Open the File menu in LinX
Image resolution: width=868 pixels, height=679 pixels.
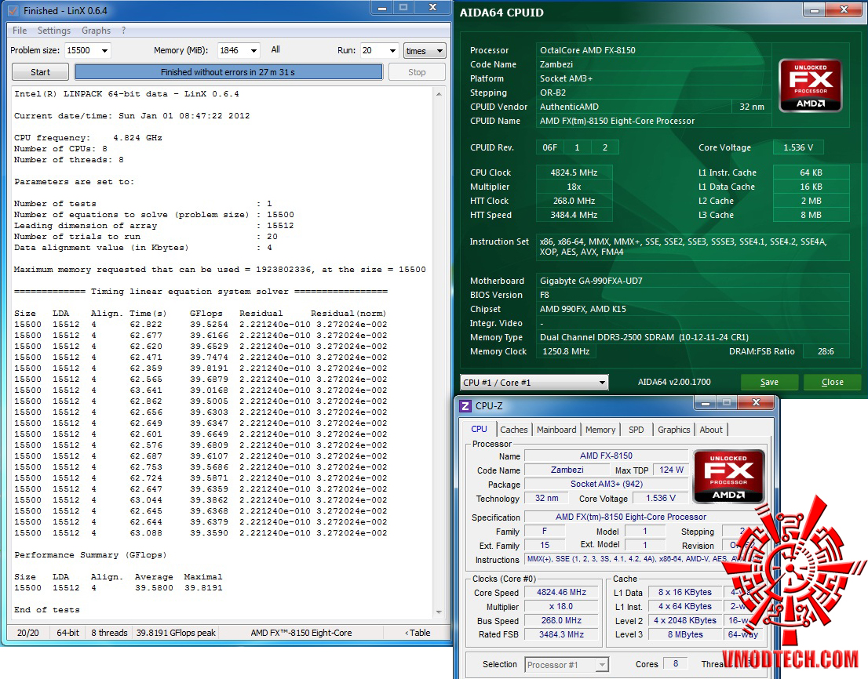(20, 31)
